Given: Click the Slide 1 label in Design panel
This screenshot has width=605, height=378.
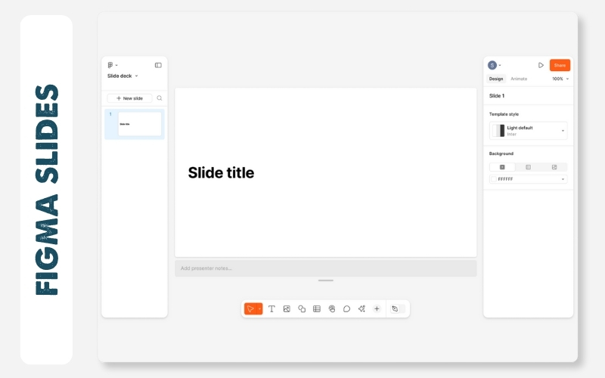Looking at the screenshot, I should (x=497, y=96).
